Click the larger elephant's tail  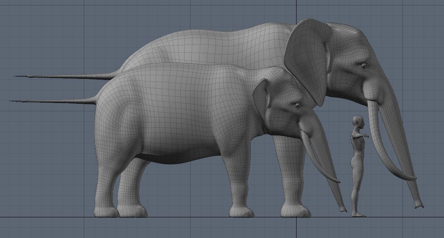pos(59,76)
